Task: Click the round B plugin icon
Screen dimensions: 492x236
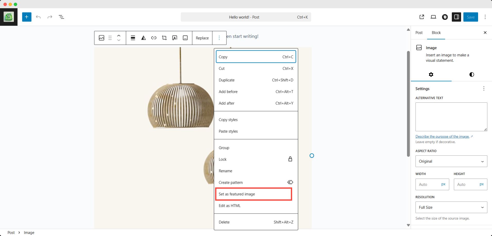Action: [x=445, y=17]
